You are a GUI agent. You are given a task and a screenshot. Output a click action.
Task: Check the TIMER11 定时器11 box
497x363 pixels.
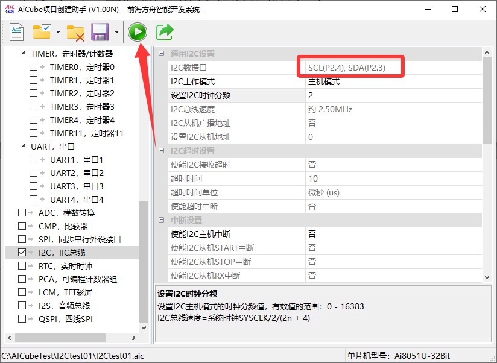point(33,133)
